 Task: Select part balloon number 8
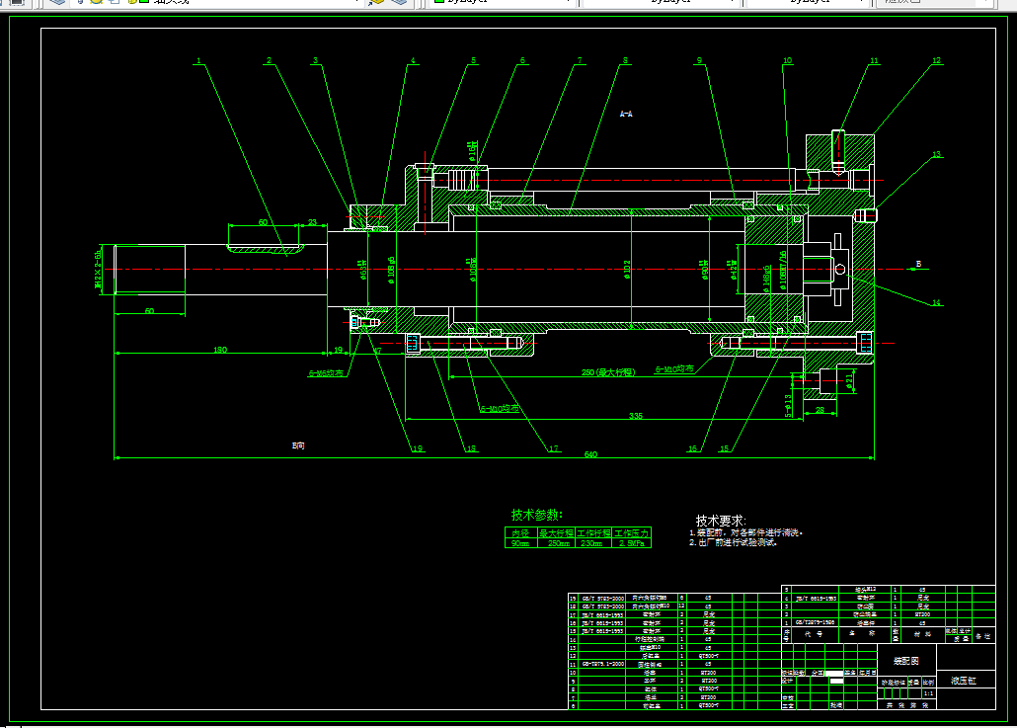(625, 61)
